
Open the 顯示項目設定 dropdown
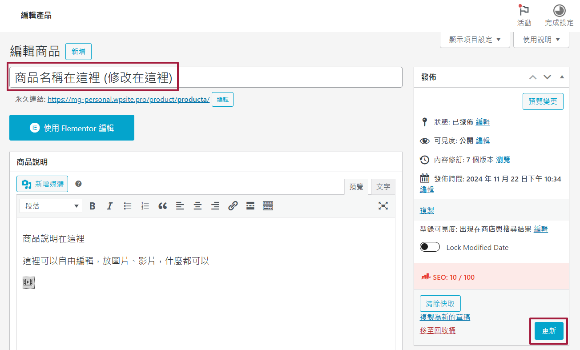point(474,39)
